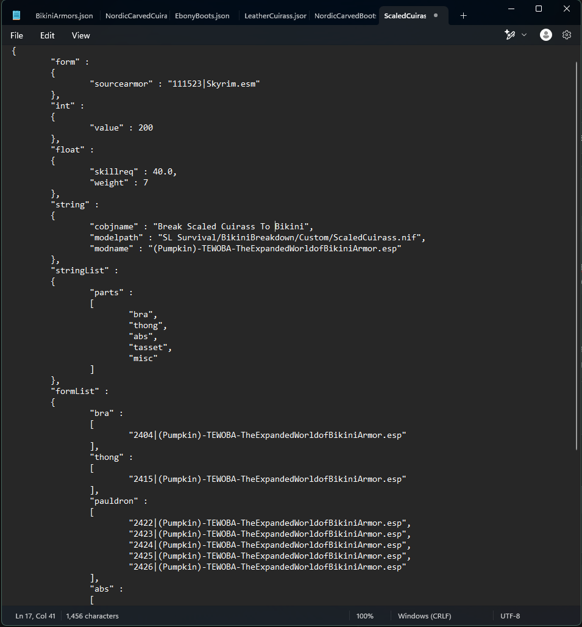This screenshot has height=627, width=582.
Task: Click "misc" entry in parts list
Action: coord(143,358)
